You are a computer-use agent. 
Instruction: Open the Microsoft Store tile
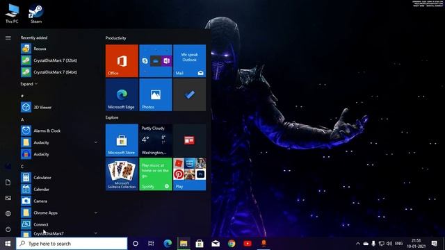[x=122, y=140]
